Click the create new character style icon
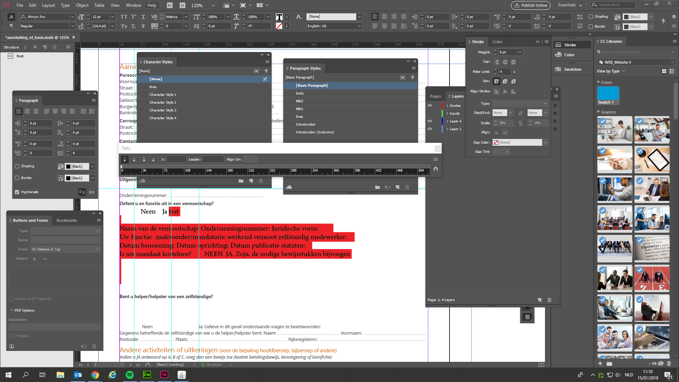679x382 pixels. [x=251, y=181]
